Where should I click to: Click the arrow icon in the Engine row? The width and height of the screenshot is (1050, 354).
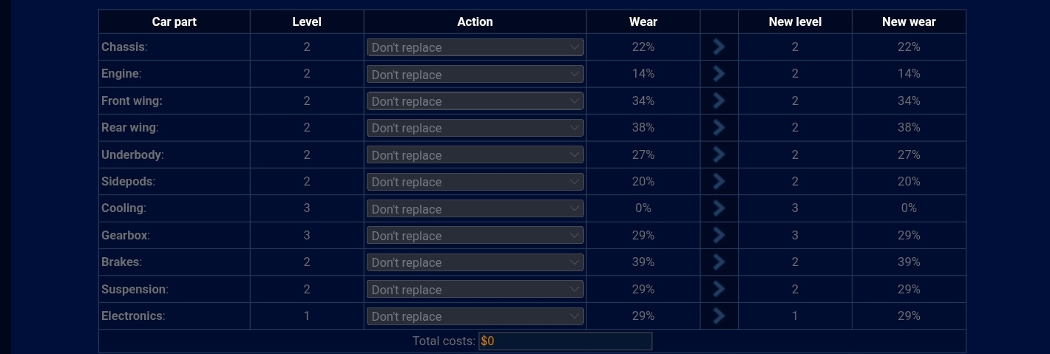pyautogui.click(x=719, y=74)
